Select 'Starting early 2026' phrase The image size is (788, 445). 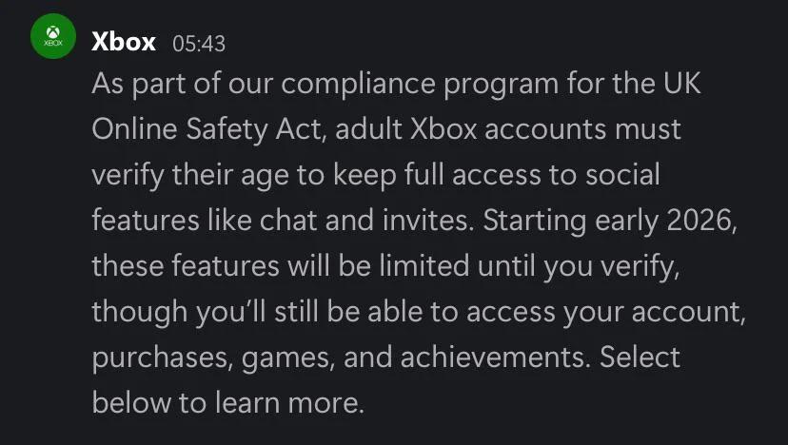[x=610, y=222]
